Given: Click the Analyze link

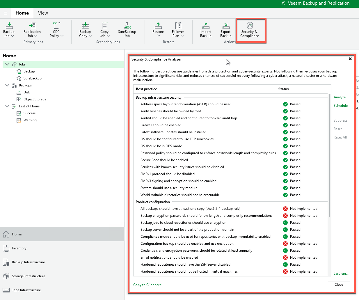Looking at the screenshot, I should click(340, 97).
